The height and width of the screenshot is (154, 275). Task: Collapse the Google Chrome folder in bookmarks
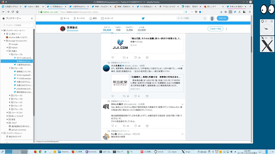click(x=5, y=41)
